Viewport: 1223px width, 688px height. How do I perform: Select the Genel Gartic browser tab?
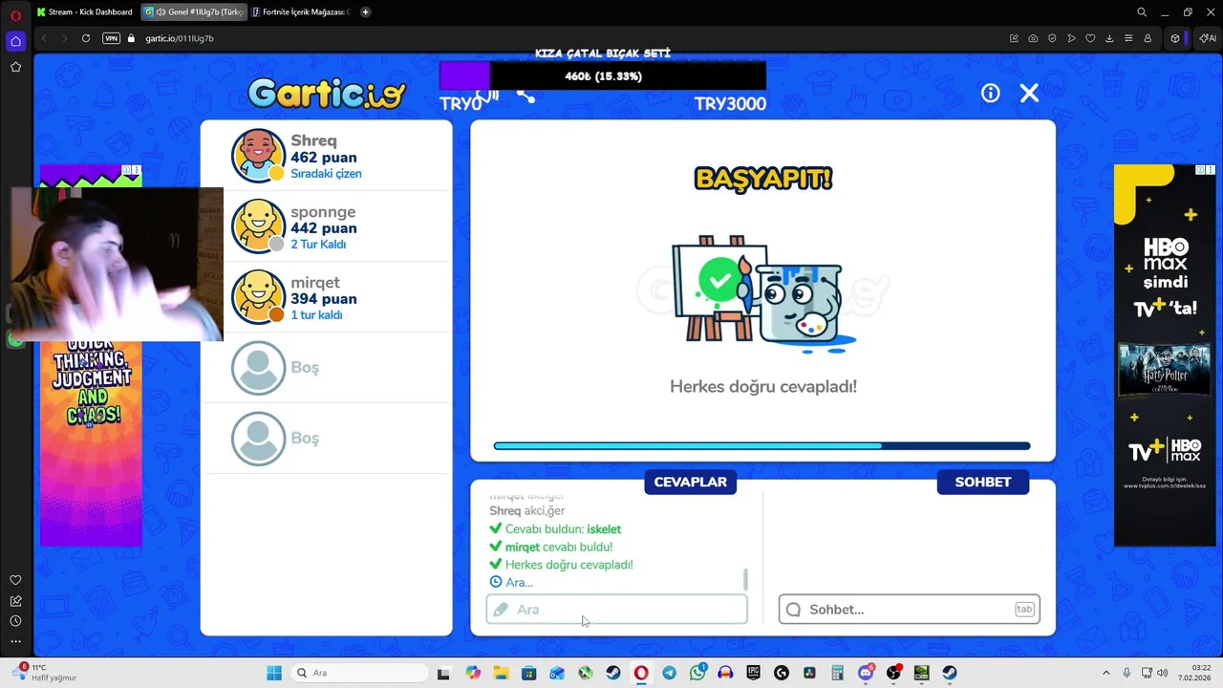193,12
